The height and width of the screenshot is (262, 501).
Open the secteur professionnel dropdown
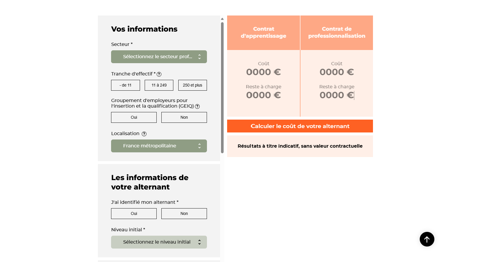[159, 57]
